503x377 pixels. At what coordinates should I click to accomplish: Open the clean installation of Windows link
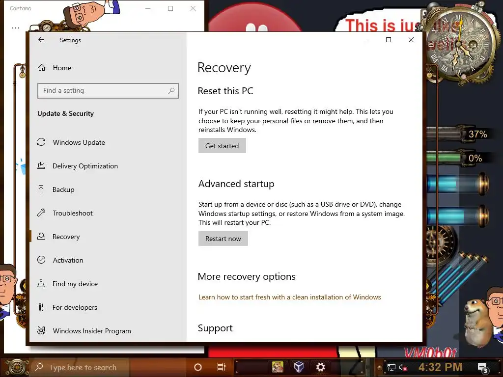pyautogui.click(x=290, y=297)
